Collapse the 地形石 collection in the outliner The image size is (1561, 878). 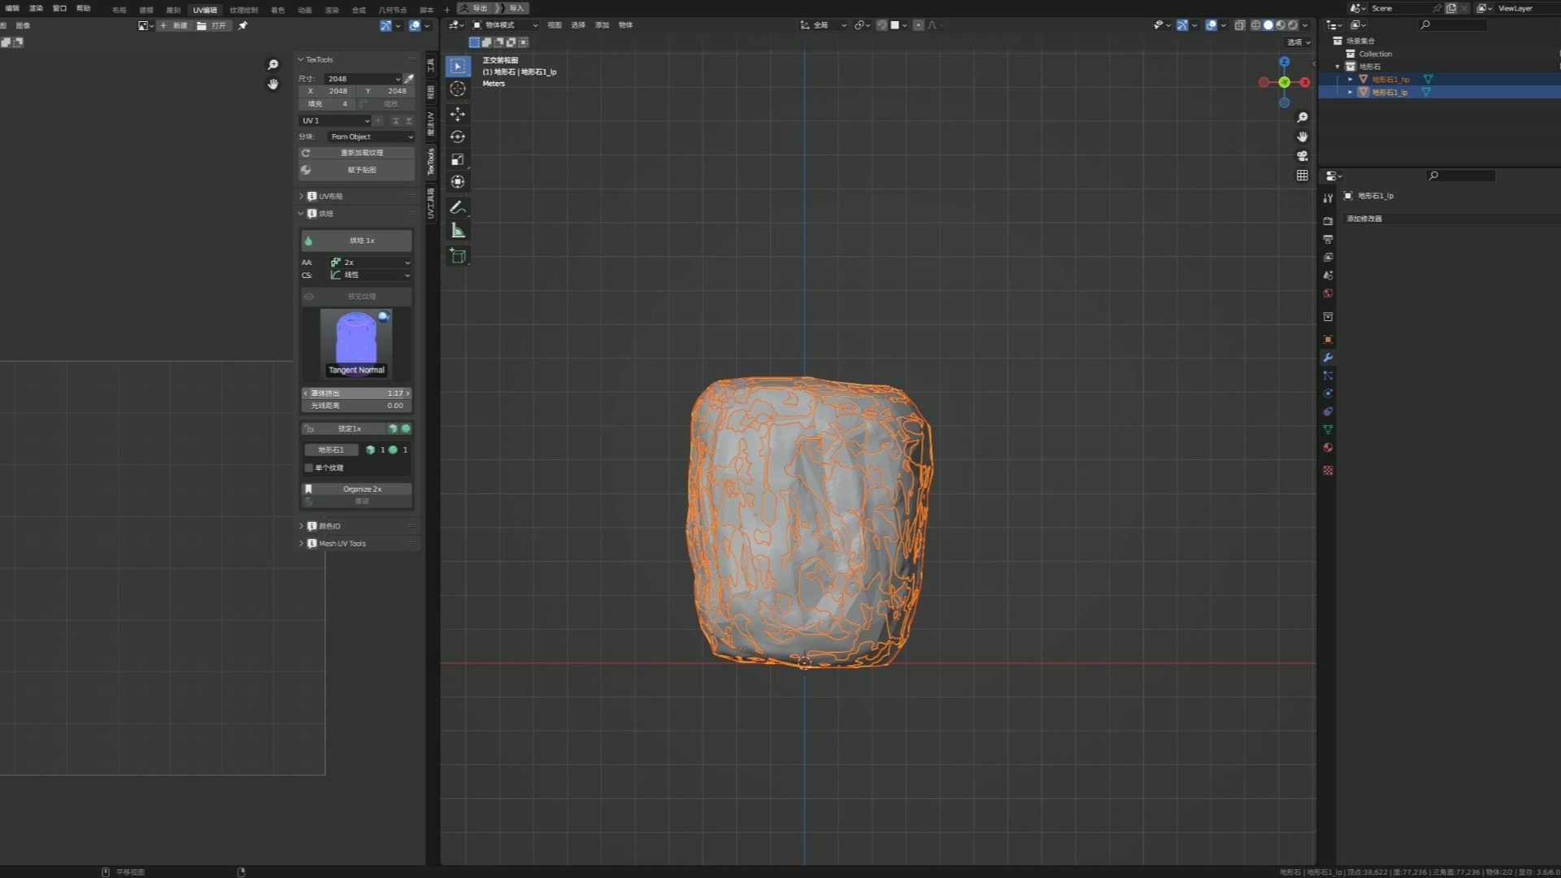pos(1338,66)
